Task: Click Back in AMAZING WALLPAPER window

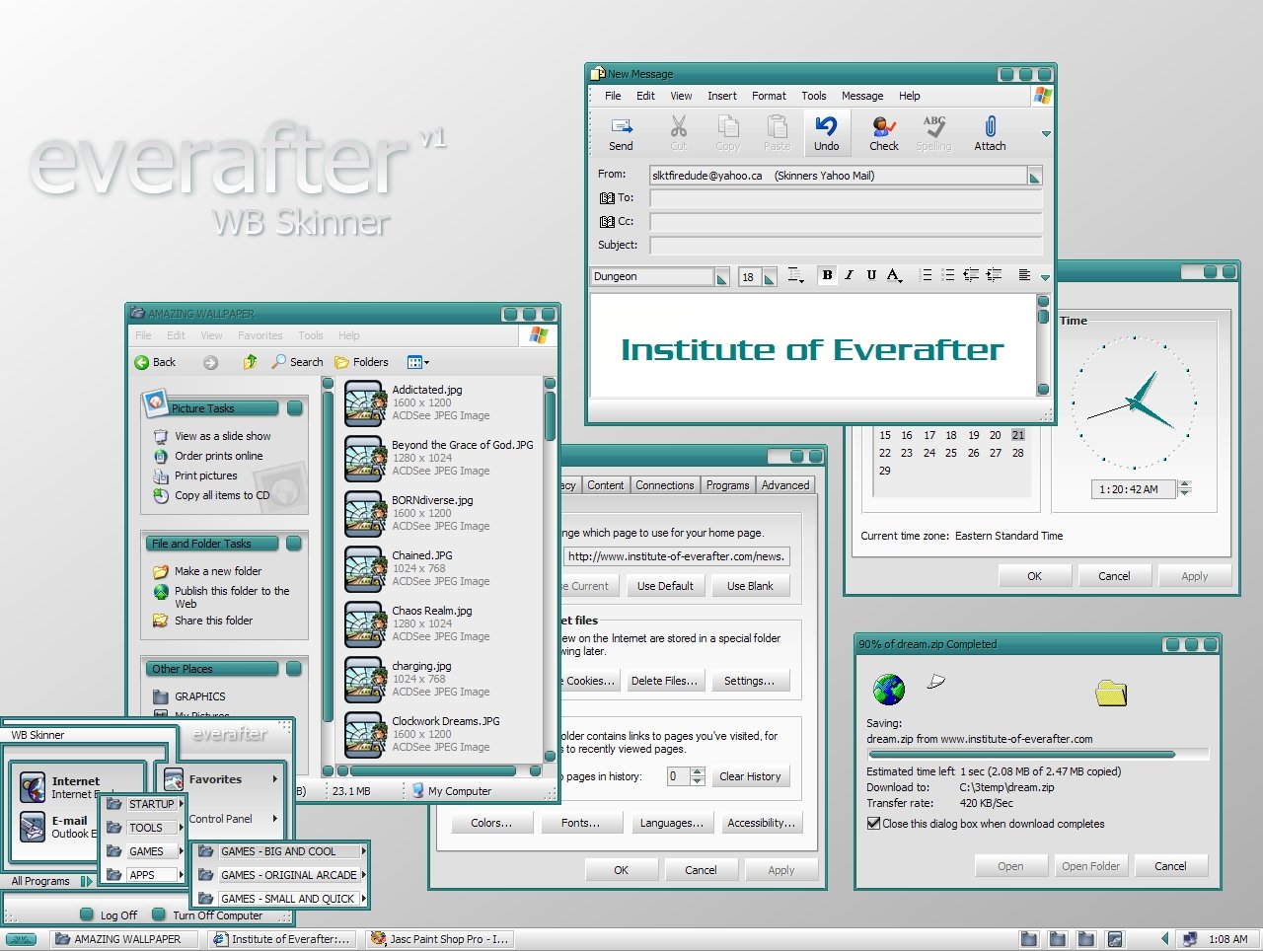Action: 156,362
